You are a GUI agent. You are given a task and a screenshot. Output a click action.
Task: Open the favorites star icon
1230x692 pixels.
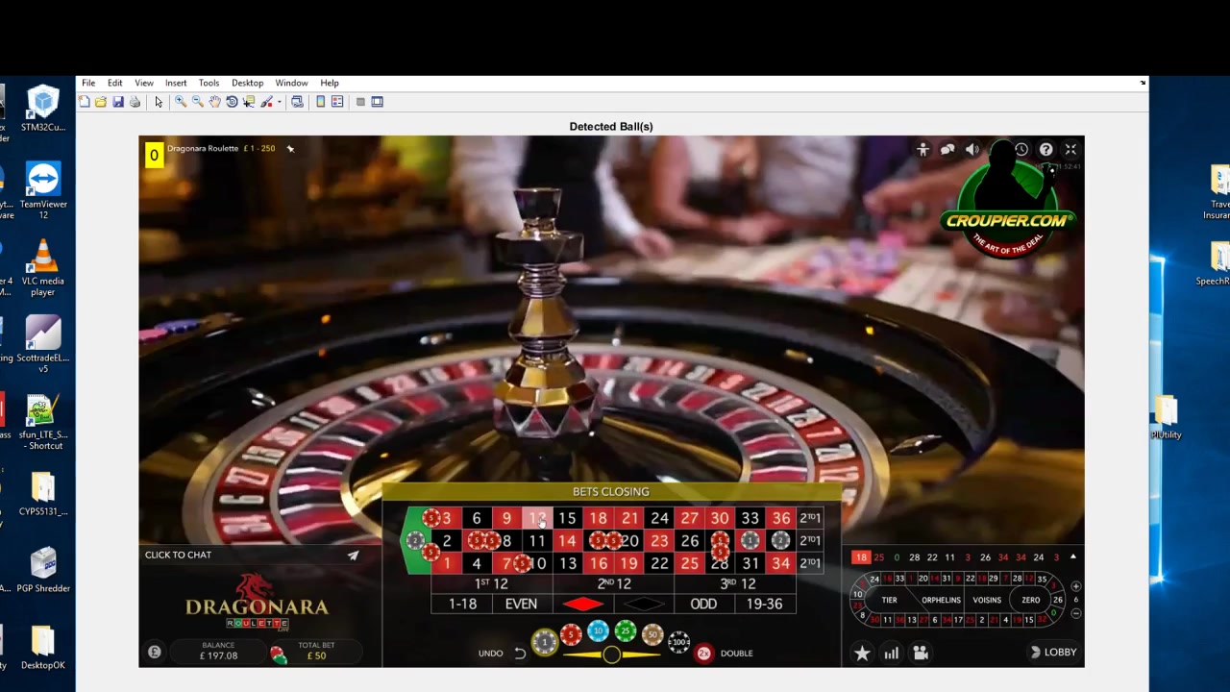click(x=862, y=652)
